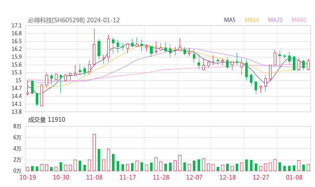Click the 2万 volume axis label
315x187 pixels.
[17, 160]
